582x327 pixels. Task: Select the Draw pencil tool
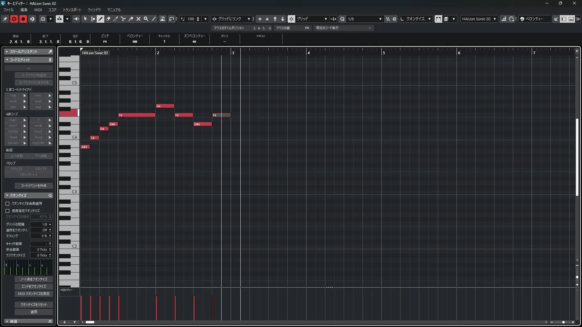point(101,19)
